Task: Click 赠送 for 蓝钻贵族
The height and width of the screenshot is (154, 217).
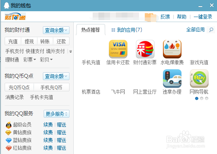Action: tap(61, 140)
